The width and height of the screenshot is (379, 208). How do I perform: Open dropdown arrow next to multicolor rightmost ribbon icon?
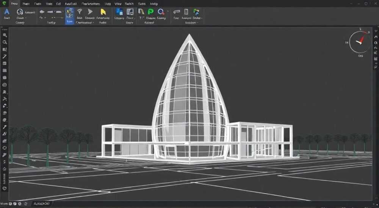[x=202, y=18]
